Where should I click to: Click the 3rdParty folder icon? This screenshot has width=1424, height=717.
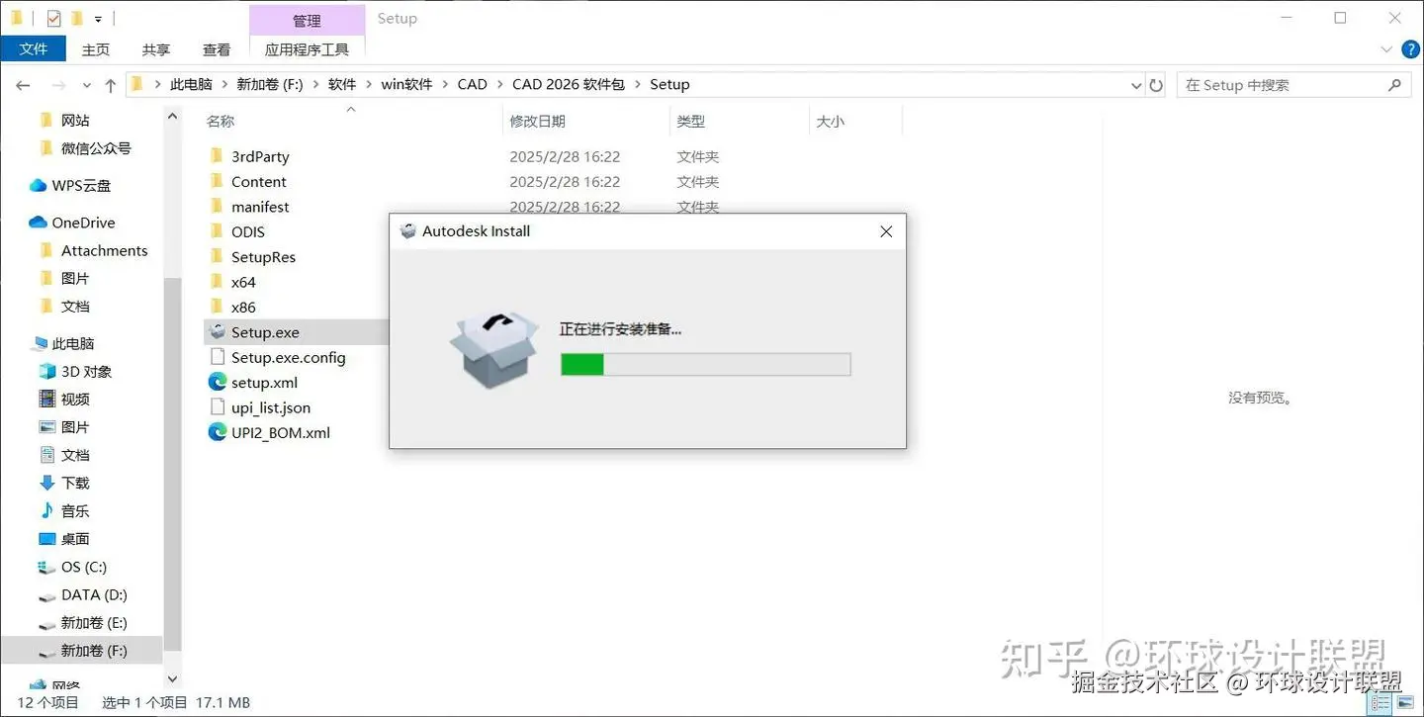click(218, 156)
